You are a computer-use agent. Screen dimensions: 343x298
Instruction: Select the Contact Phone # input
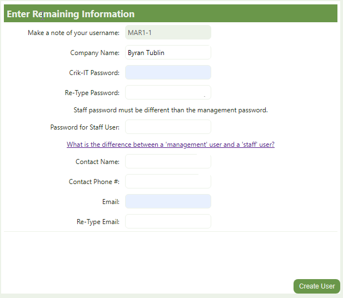pyautogui.click(x=168, y=182)
